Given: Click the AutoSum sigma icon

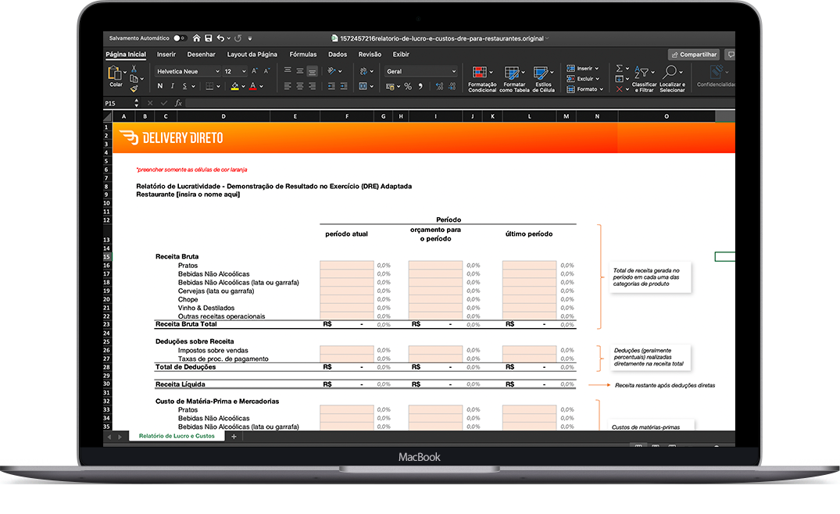Looking at the screenshot, I should pos(620,69).
